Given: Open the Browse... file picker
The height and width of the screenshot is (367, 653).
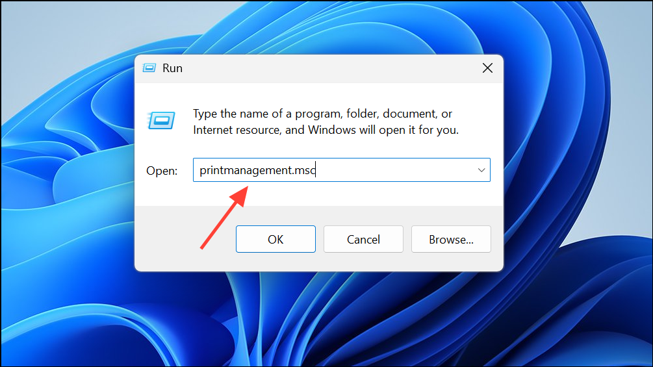Looking at the screenshot, I should 451,239.
